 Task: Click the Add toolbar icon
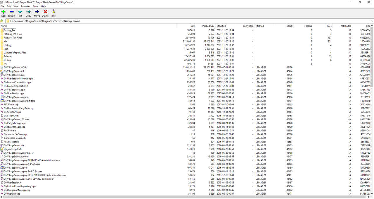point(3,12)
